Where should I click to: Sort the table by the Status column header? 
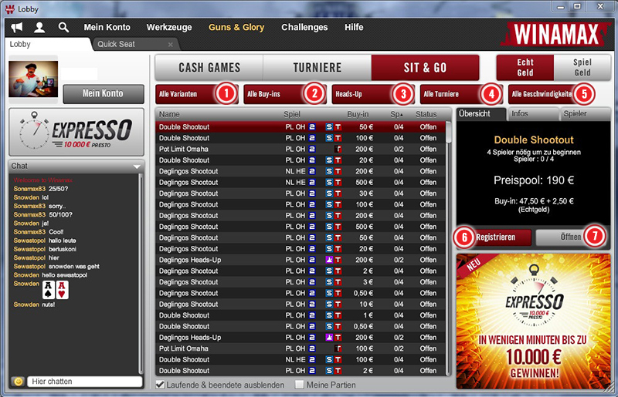click(426, 115)
